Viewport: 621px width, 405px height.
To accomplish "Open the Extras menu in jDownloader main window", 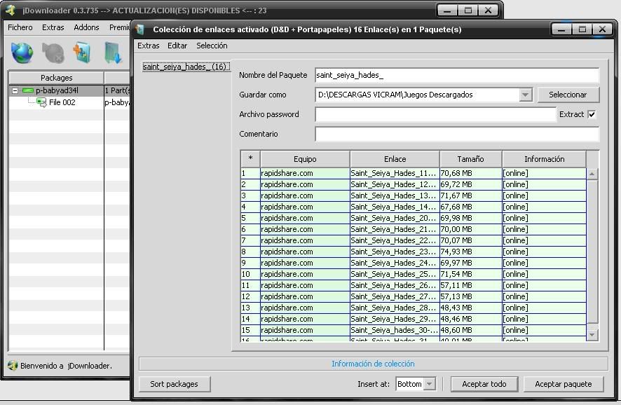I will tap(53, 27).
